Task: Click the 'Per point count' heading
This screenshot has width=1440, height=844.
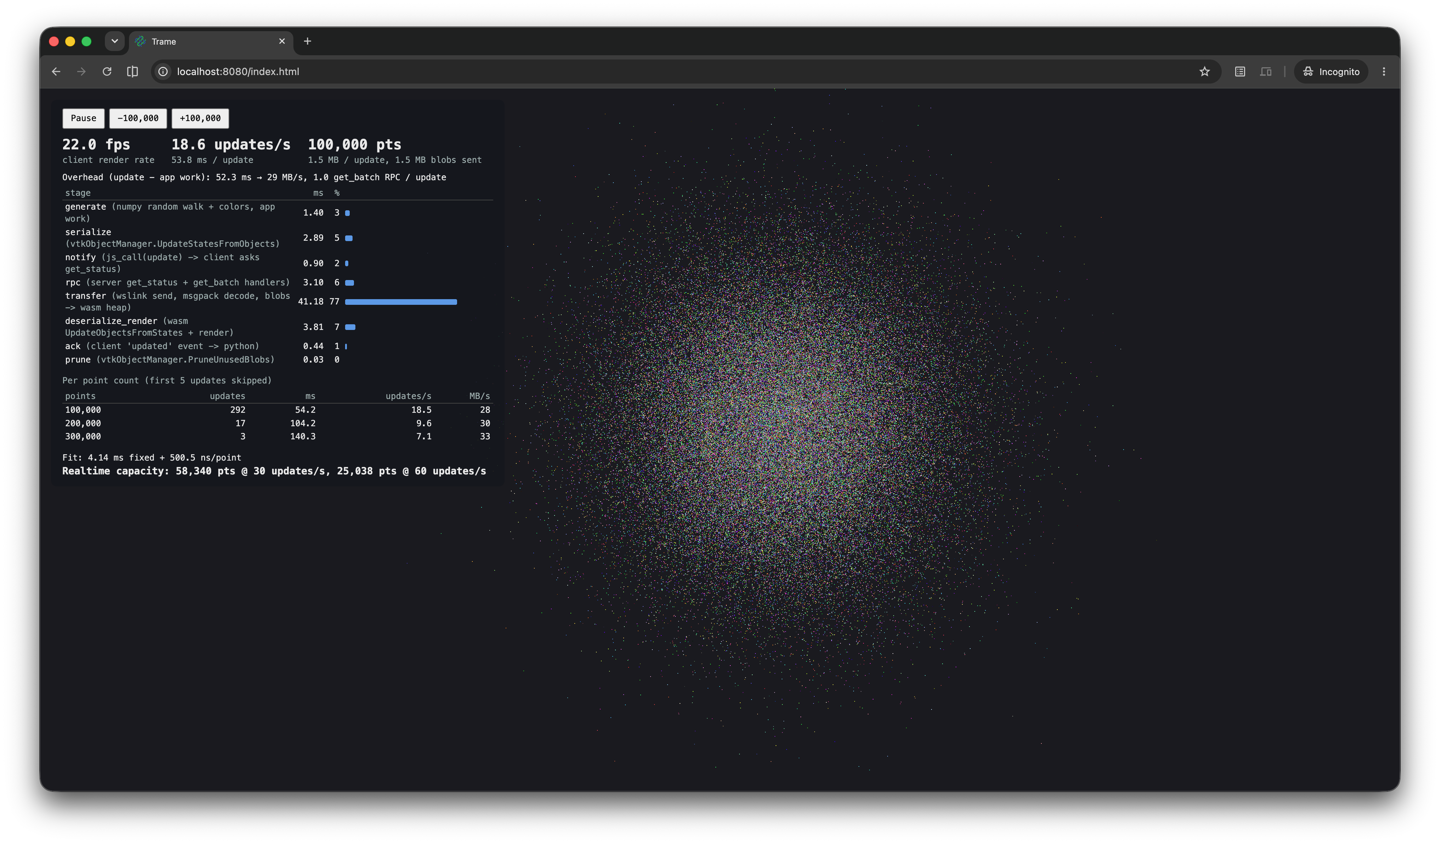Action: pos(167,380)
